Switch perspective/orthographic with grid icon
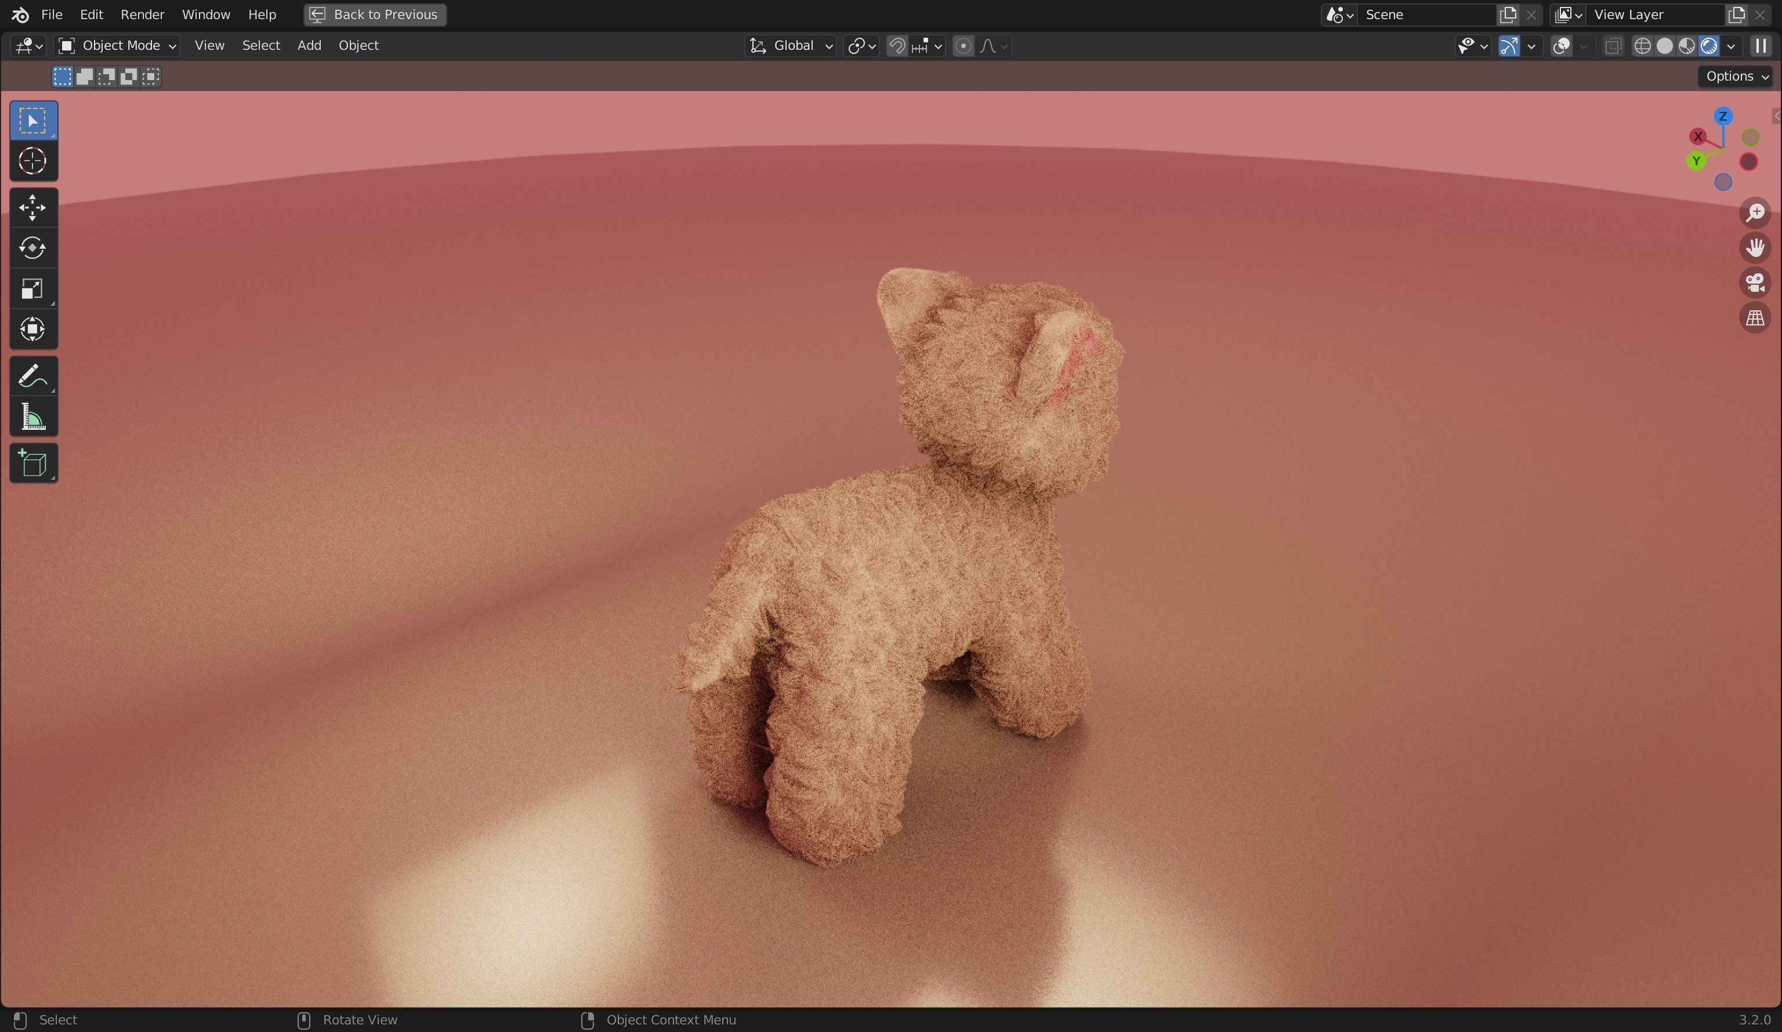This screenshot has width=1782, height=1032. click(x=1754, y=318)
